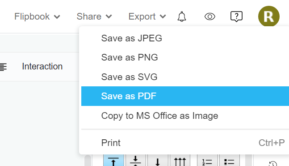Image resolution: width=289 pixels, height=166 pixels.
Task: Collapse the Export dropdown
Action: pos(147,16)
